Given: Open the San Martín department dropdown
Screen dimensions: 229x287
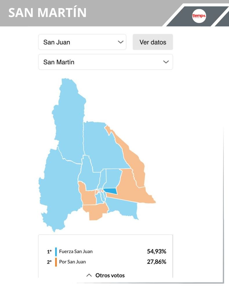Looking at the screenshot, I should 106,62.
